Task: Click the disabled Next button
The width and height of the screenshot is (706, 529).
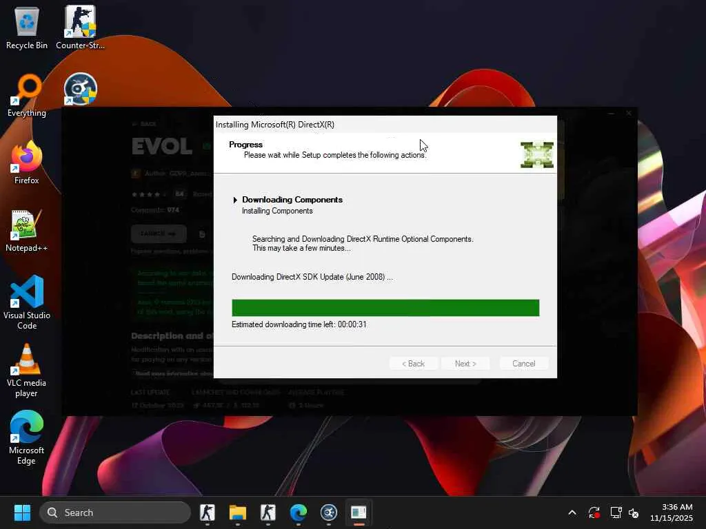Action: (465, 364)
